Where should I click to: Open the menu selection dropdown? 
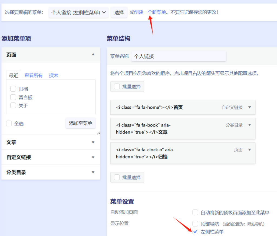(x=79, y=12)
